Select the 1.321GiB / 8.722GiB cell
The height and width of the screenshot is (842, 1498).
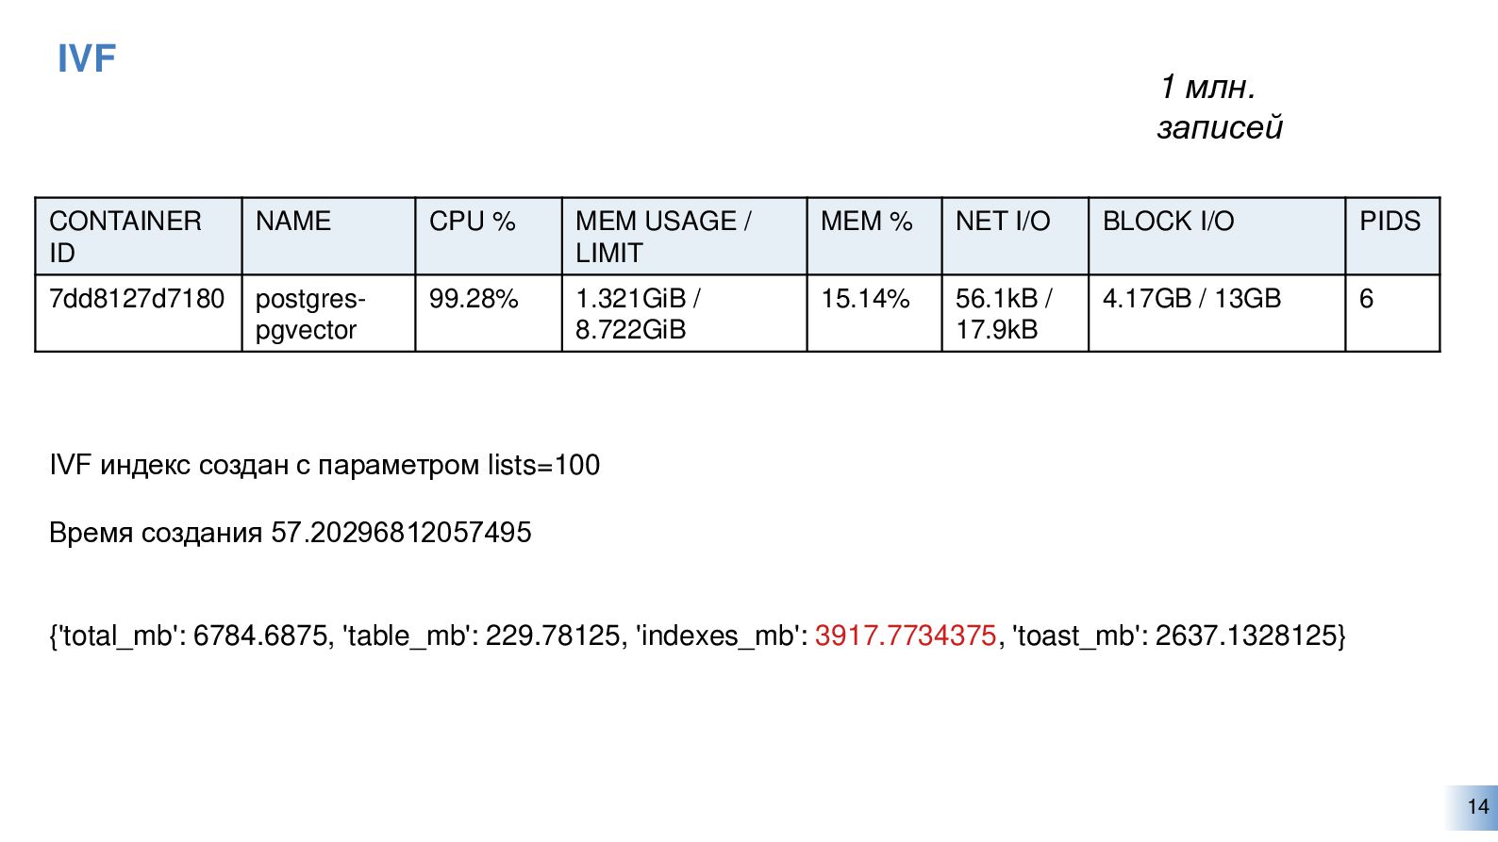point(685,314)
